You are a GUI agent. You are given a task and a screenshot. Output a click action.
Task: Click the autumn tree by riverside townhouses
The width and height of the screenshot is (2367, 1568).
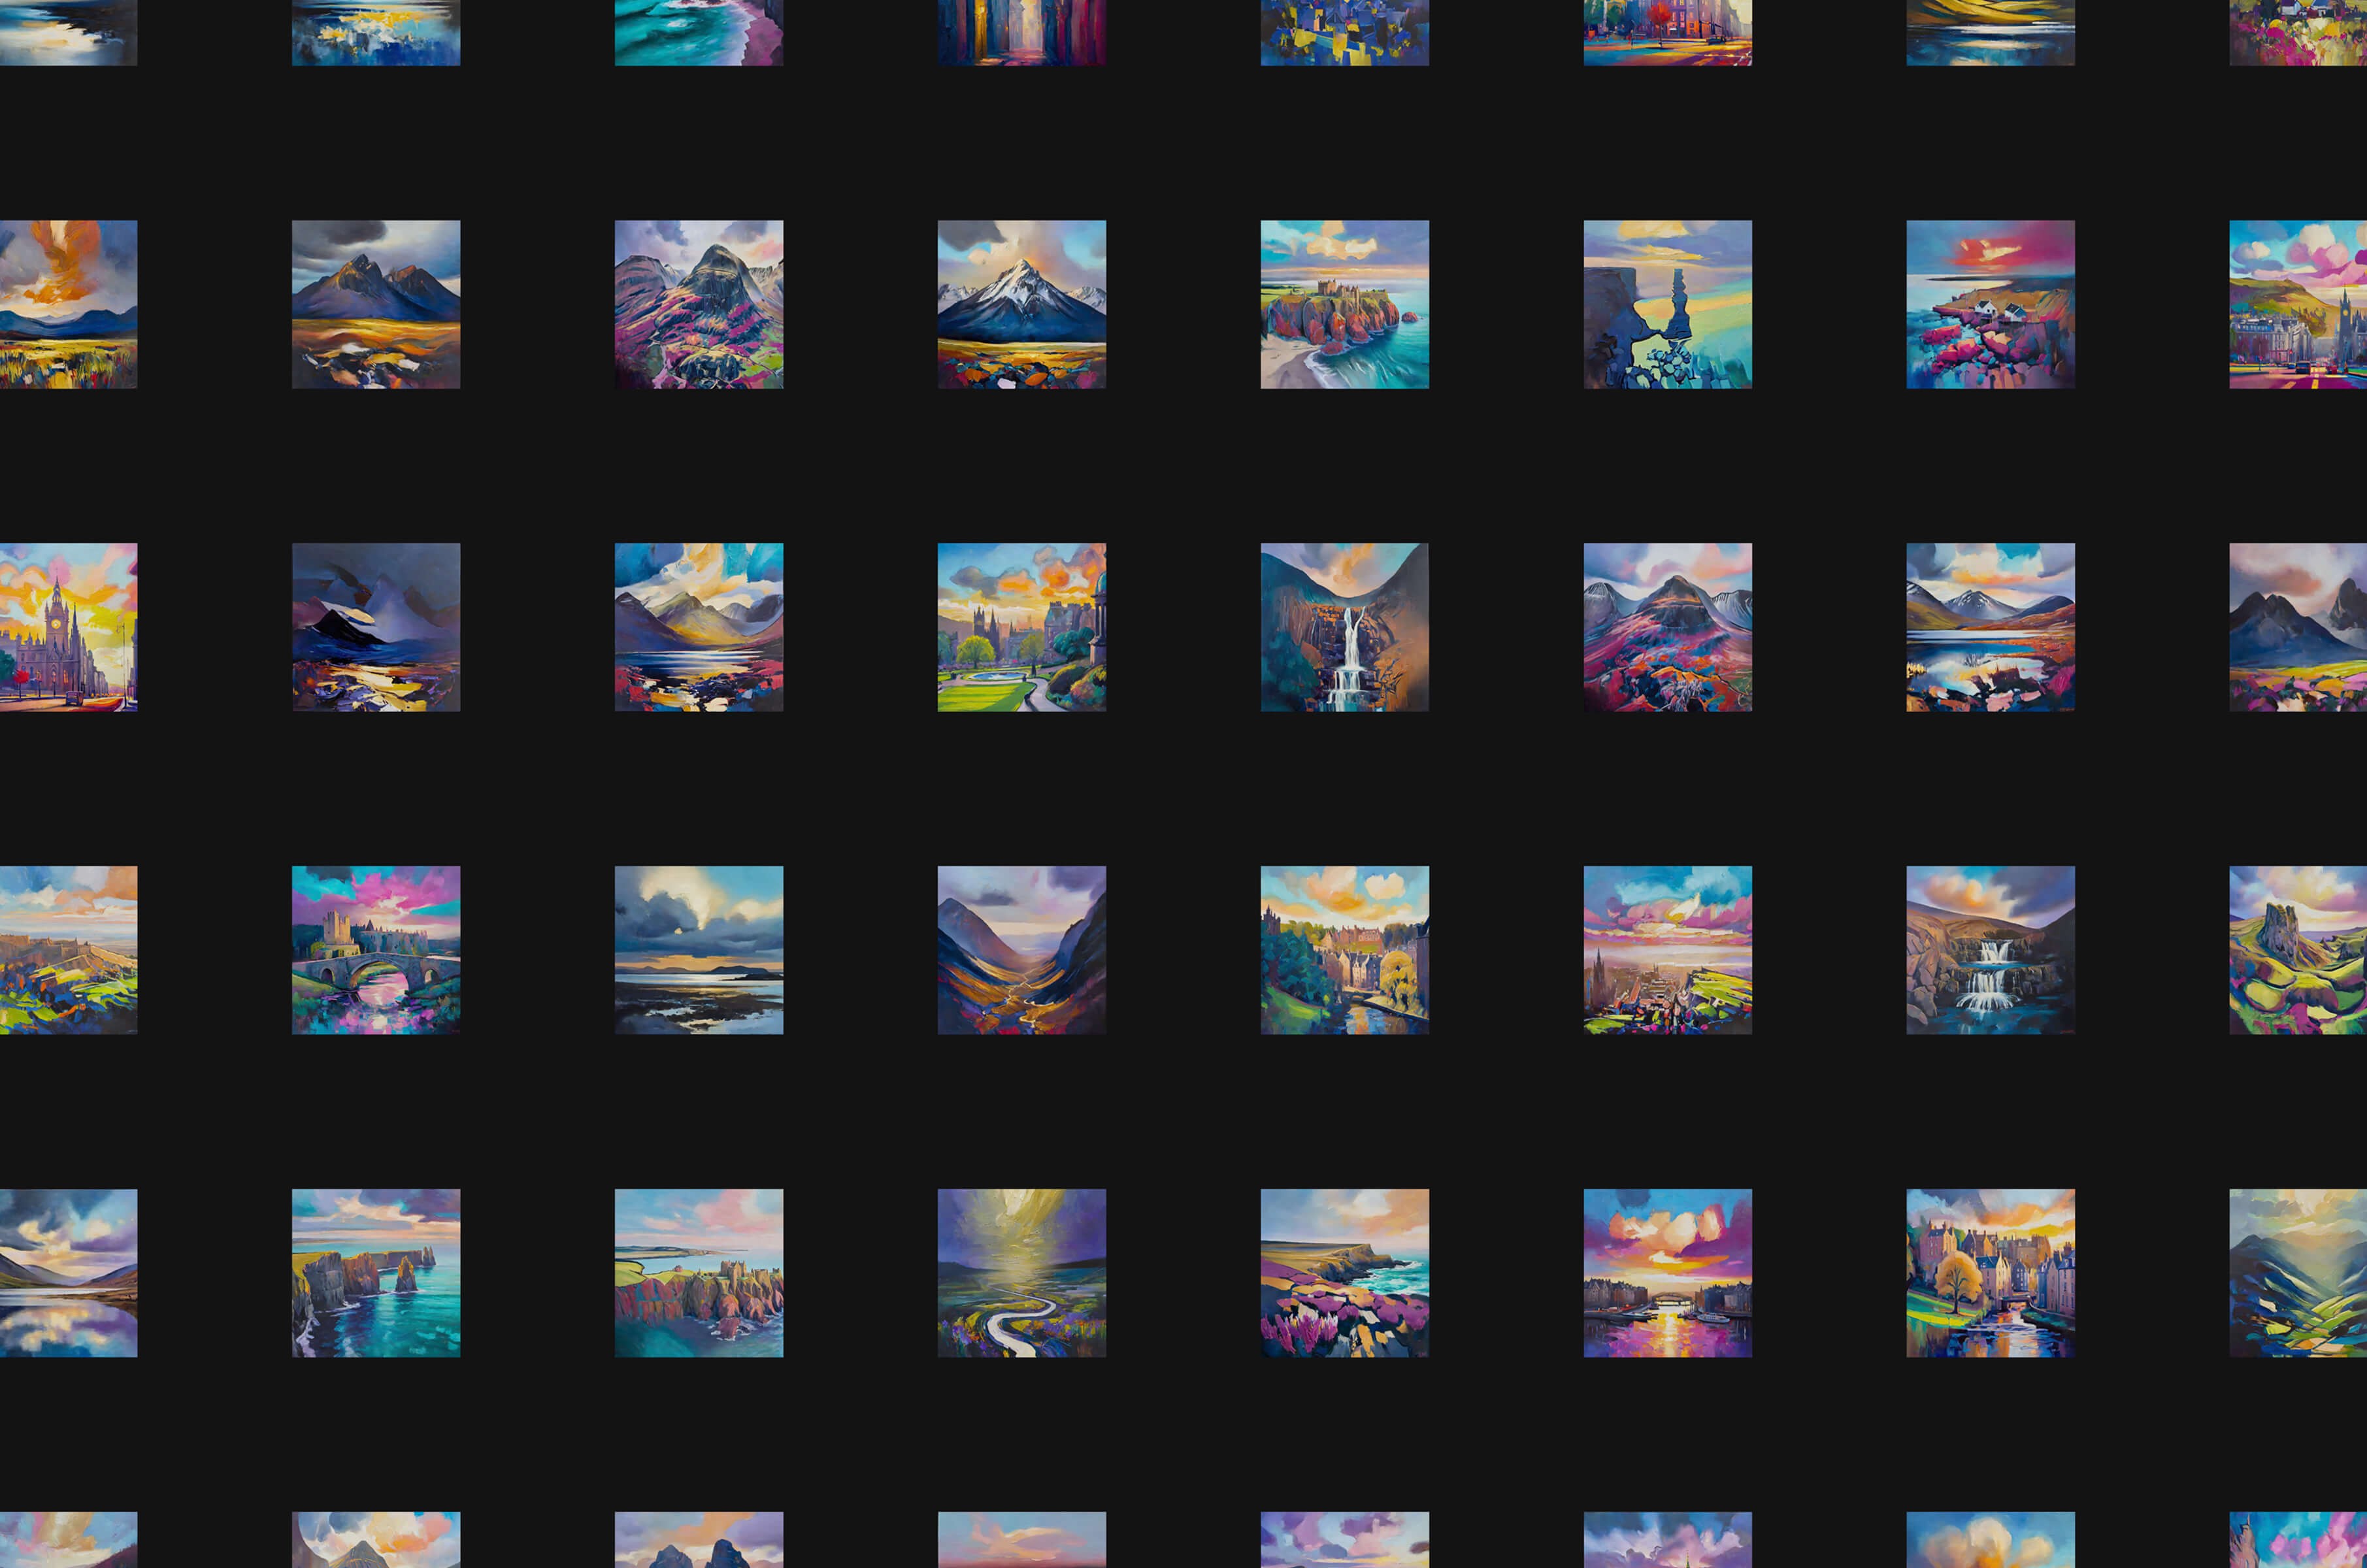click(1990, 1272)
